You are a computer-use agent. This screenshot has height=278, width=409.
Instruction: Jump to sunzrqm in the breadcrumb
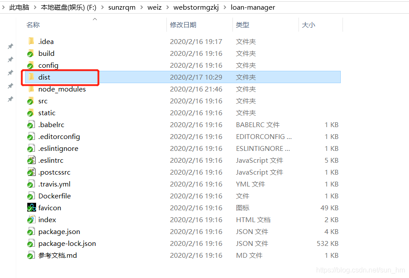(x=122, y=7)
